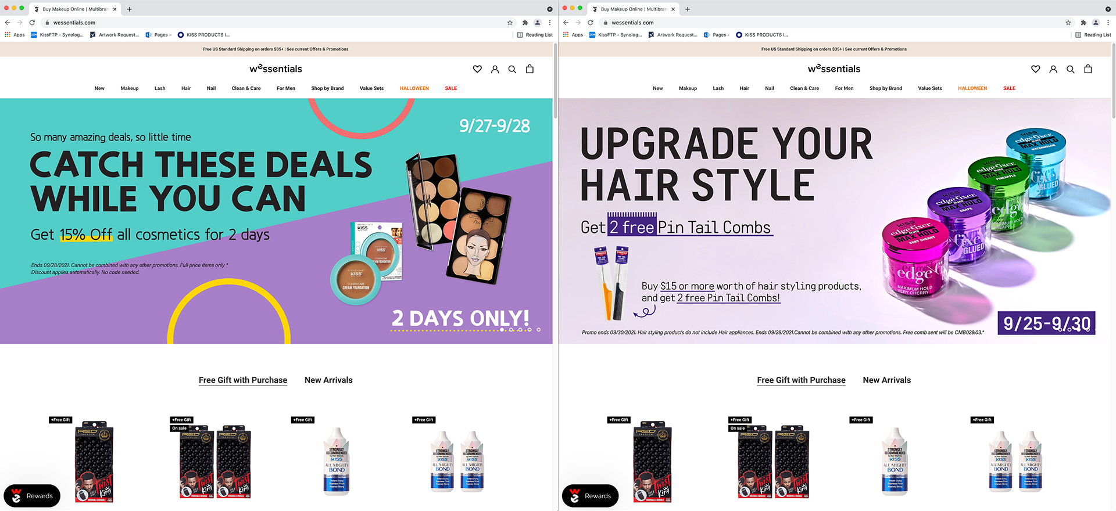
Task: Reload the page in left browser window
Action: (x=32, y=23)
